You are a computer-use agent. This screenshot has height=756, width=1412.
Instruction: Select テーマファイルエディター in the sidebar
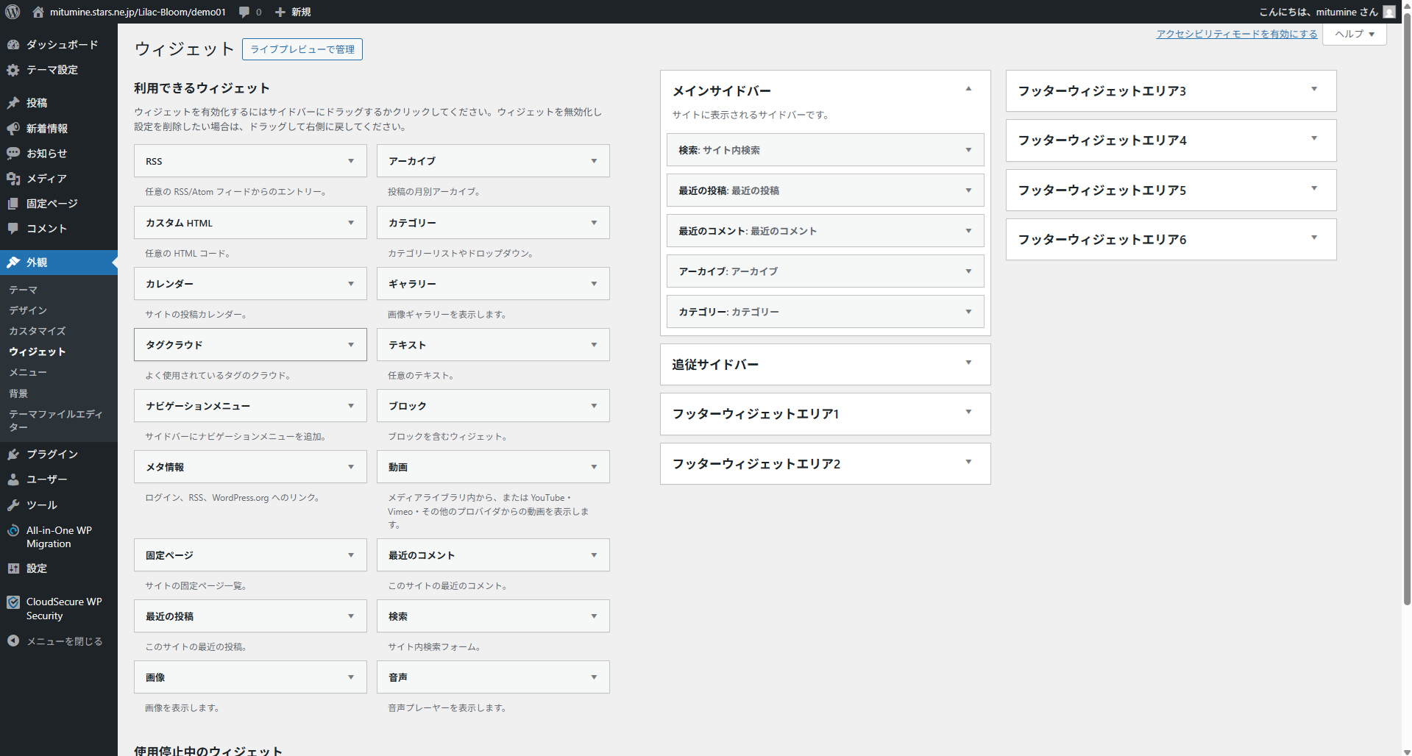tap(55, 421)
